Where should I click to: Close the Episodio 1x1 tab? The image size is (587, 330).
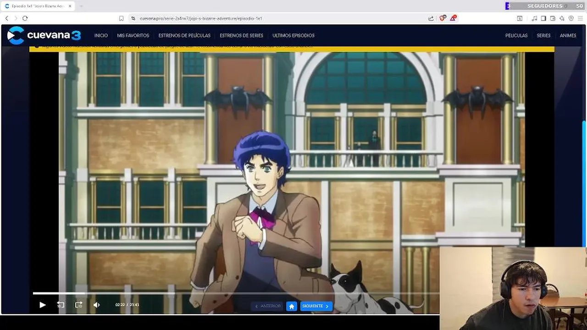pyautogui.click(x=70, y=6)
